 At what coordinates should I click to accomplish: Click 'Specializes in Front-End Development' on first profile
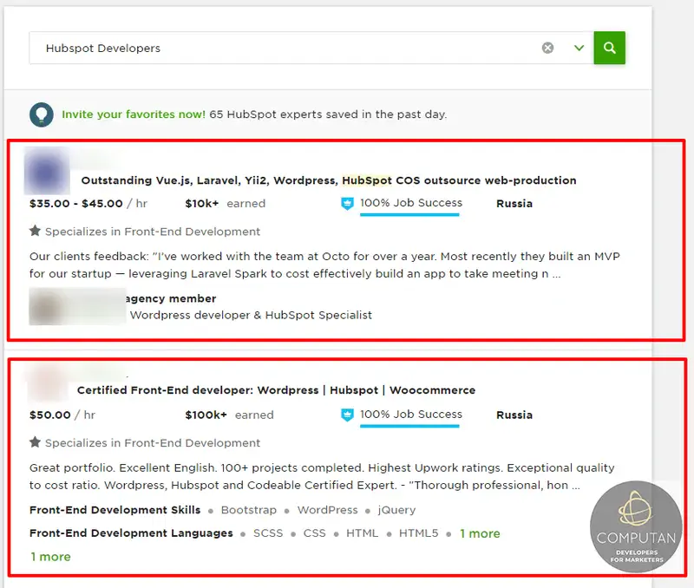click(153, 232)
